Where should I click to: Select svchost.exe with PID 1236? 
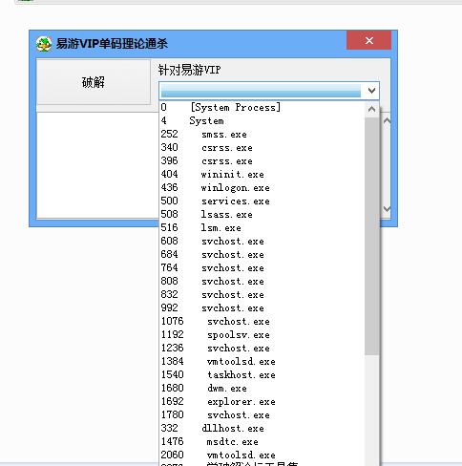262,348
